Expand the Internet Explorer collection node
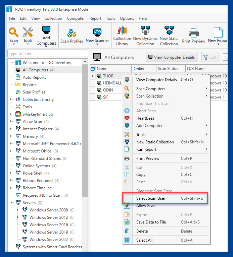233x257 pixels. 11,129
